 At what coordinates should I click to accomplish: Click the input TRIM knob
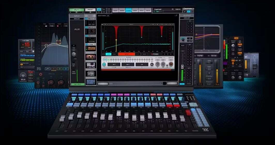[x=74, y=54]
